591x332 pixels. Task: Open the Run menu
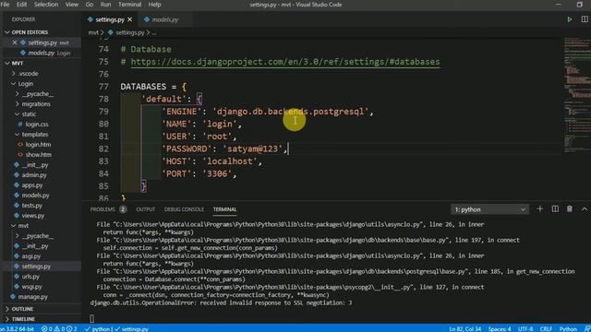105,5
